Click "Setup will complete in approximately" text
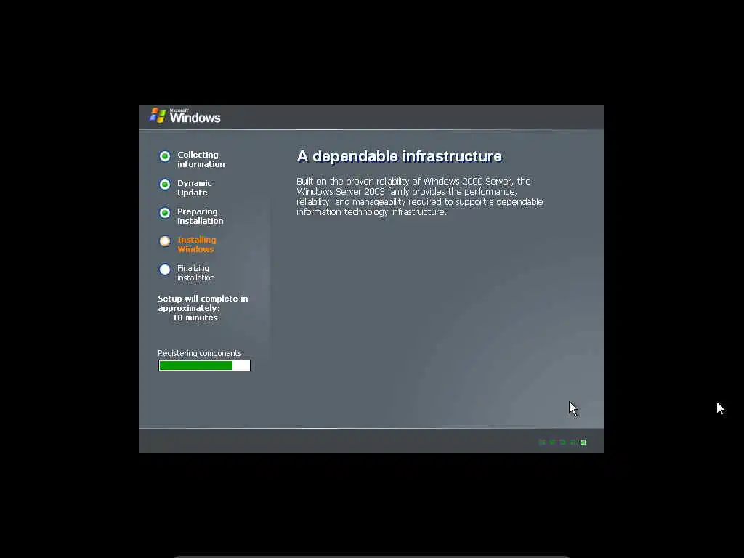The image size is (744, 558). pyautogui.click(x=203, y=303)
